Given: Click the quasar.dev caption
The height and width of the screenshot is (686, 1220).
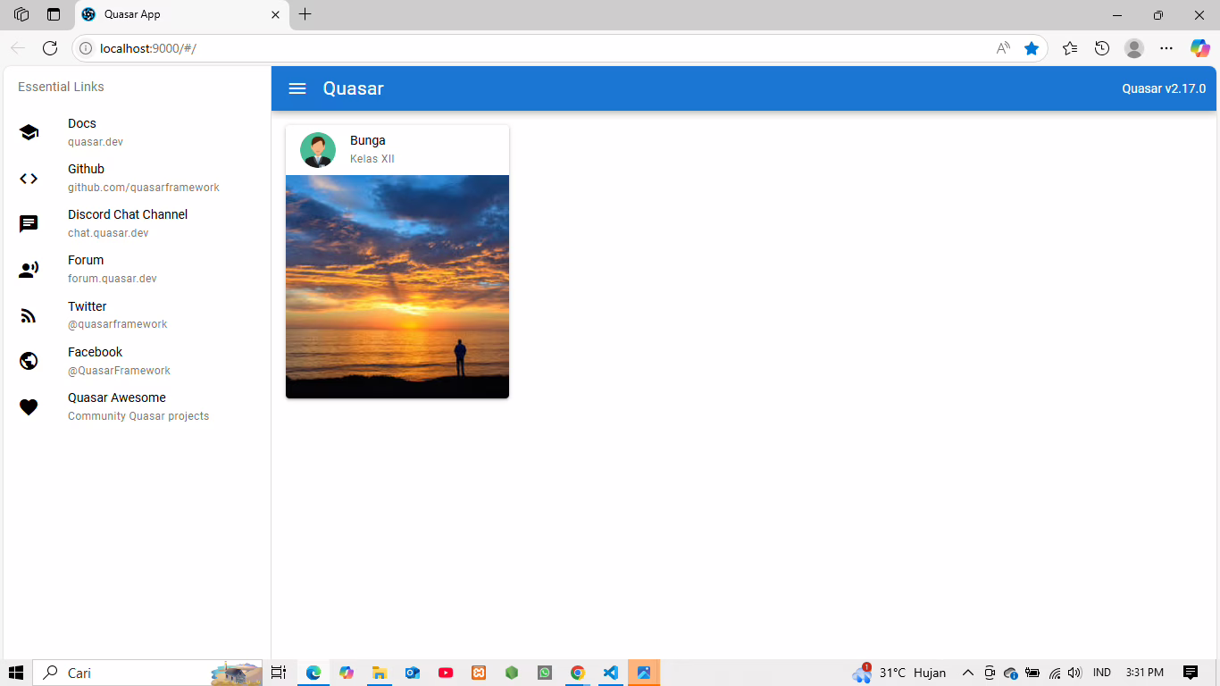Looking at the screenshot, I should pyautogui.click(x=96, y=142).
